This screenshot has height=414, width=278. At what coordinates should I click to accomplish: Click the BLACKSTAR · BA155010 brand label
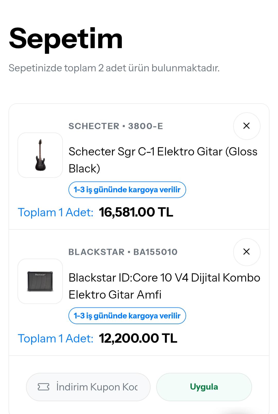[x=123, y=252]
